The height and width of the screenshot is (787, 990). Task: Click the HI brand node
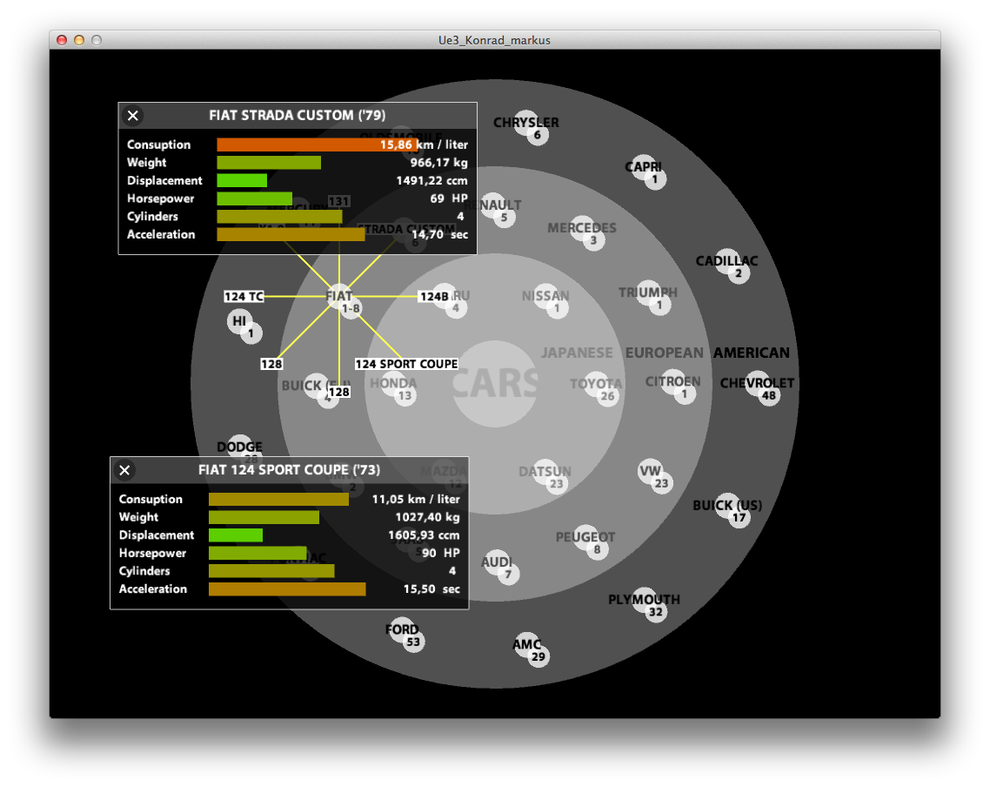pyautogui.click(x=241, y=323)
